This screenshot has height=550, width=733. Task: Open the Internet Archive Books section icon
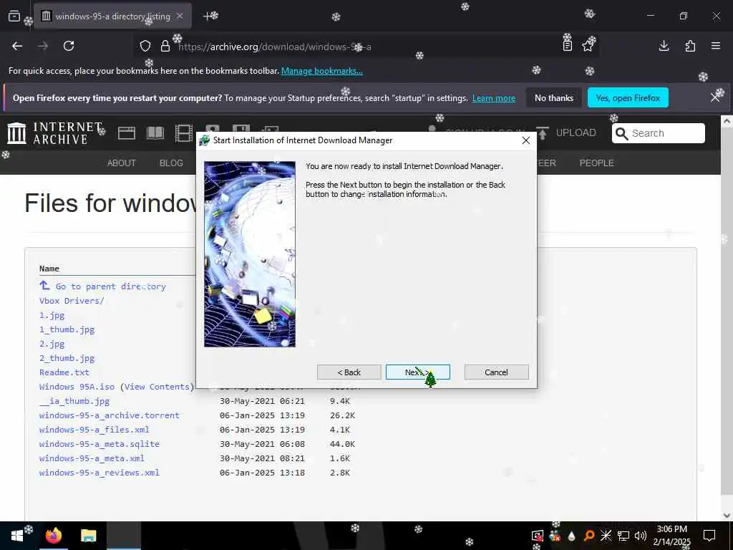tap(155, 133)
